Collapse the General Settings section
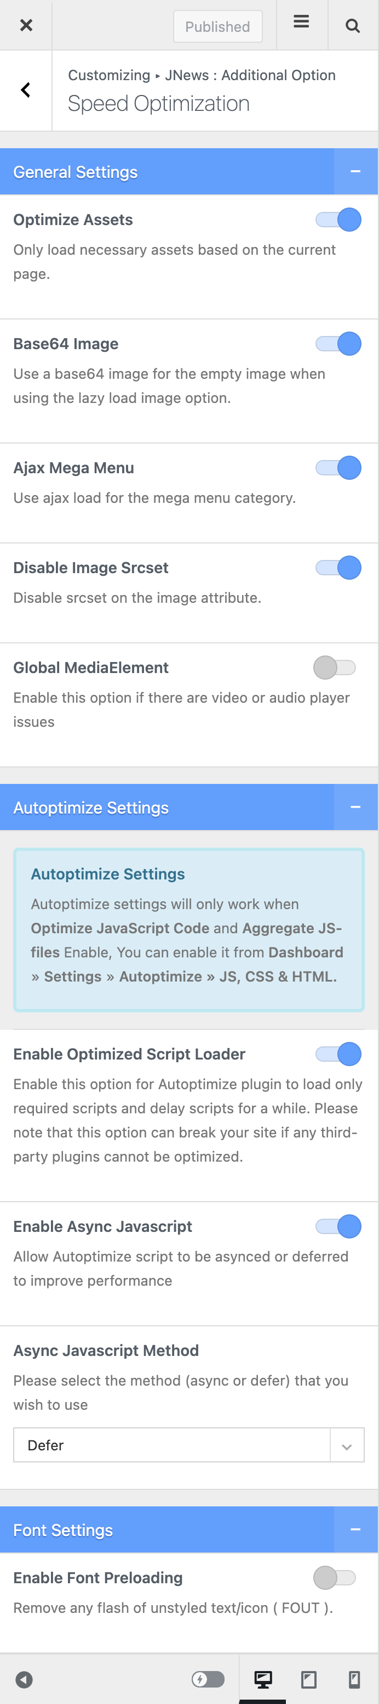This screenshot has height=1704, width=379. [x=355, y=172]
